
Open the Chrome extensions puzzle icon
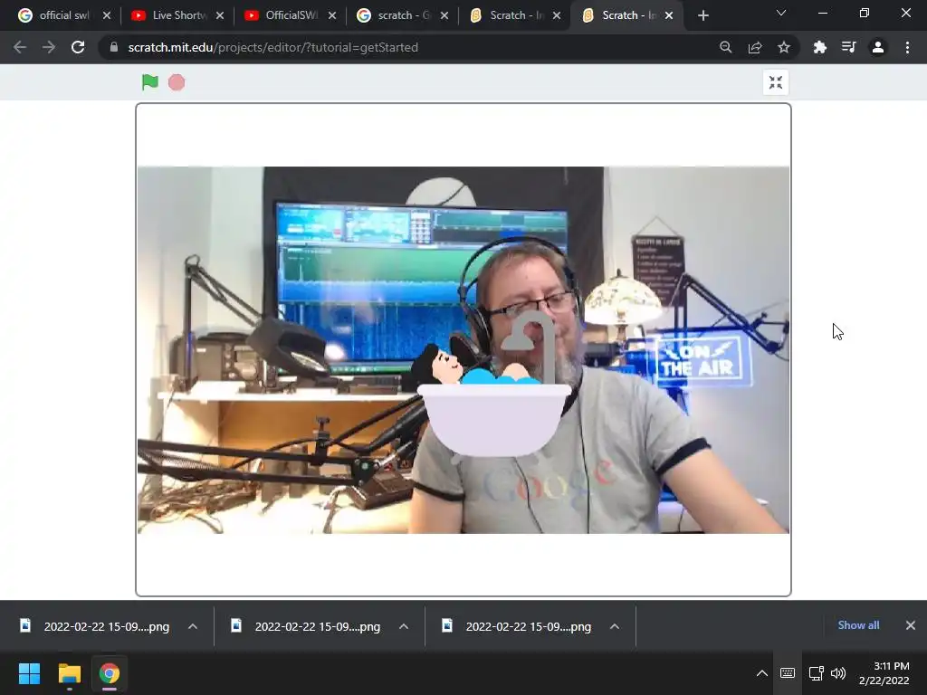pyautogui.click(x=820, y=47)
